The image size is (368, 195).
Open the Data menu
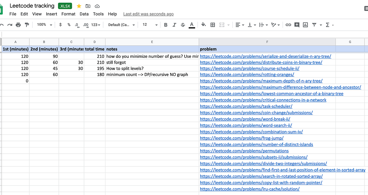click(x=84, y=14)
